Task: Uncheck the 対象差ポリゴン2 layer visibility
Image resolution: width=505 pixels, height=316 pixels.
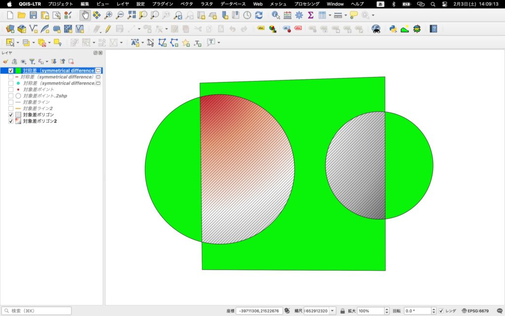Action: tap(11, 121)
